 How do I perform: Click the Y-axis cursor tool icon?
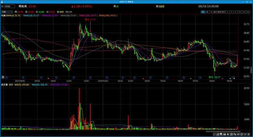click(x=235, y=134)
